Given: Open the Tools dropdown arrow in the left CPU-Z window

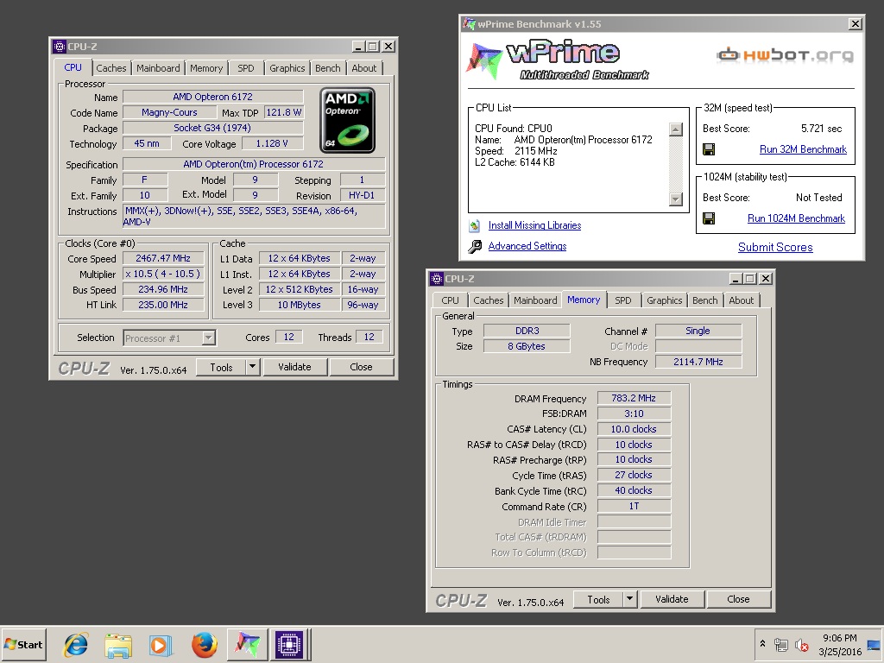Looking at the screenshot, I should (x=253, y=367).
